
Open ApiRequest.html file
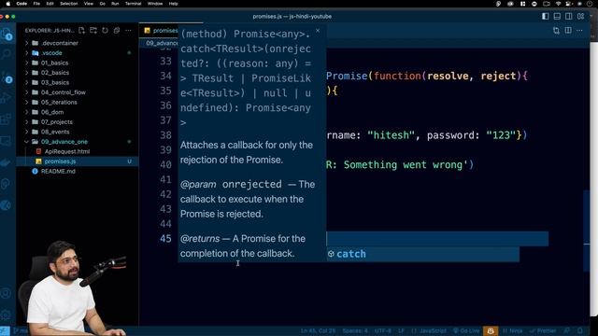click(78, 151)
